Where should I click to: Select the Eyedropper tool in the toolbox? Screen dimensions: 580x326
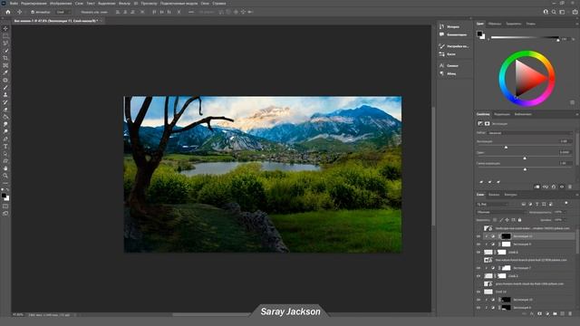5,72
